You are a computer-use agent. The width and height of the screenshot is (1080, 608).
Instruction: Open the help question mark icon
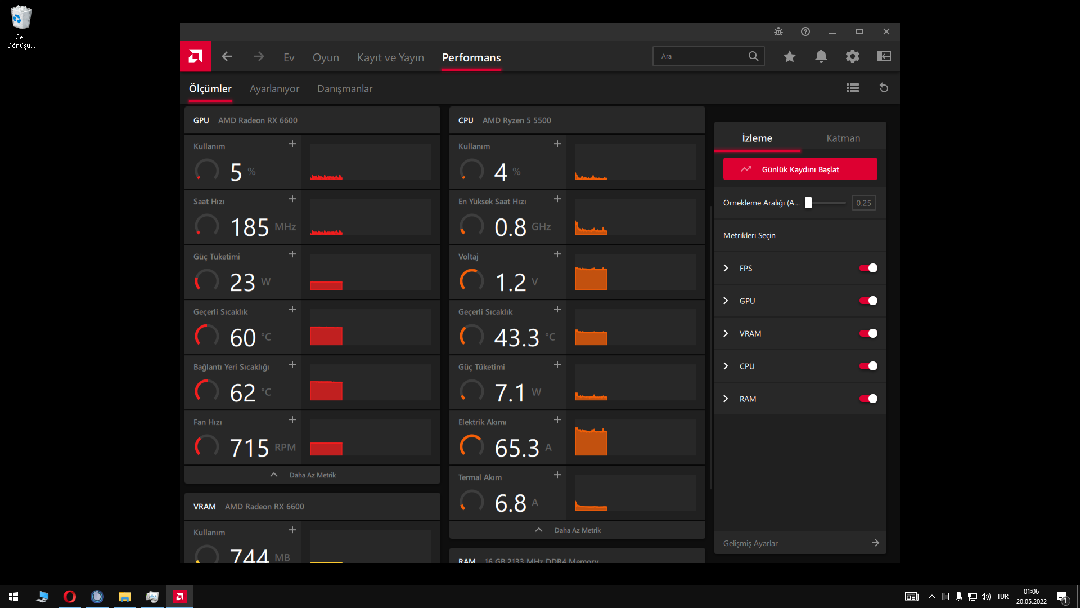[805, 32]
